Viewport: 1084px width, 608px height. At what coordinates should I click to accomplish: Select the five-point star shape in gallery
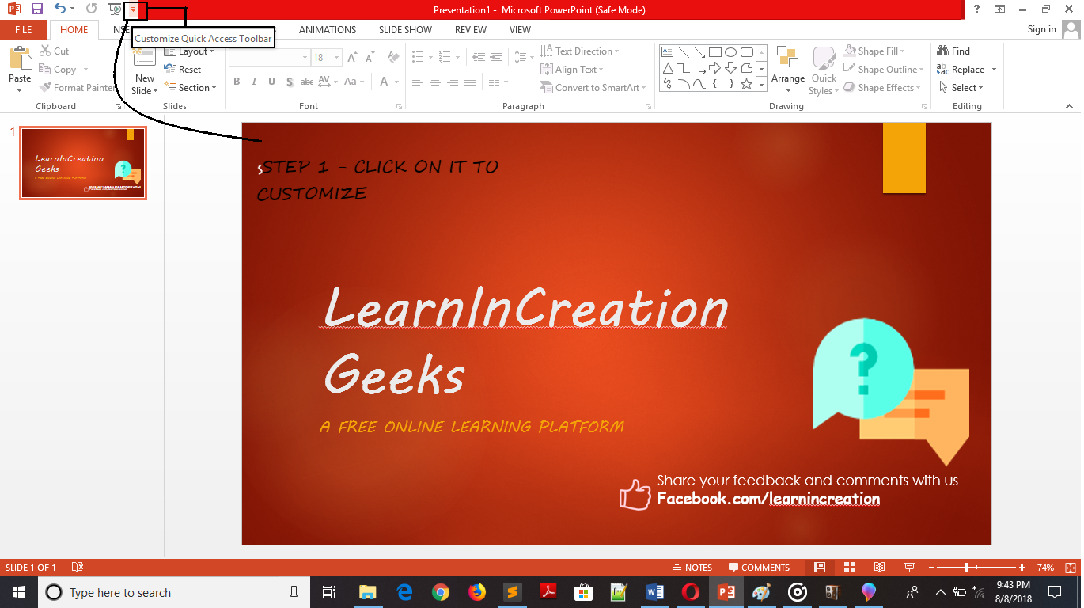coord(746,84)
